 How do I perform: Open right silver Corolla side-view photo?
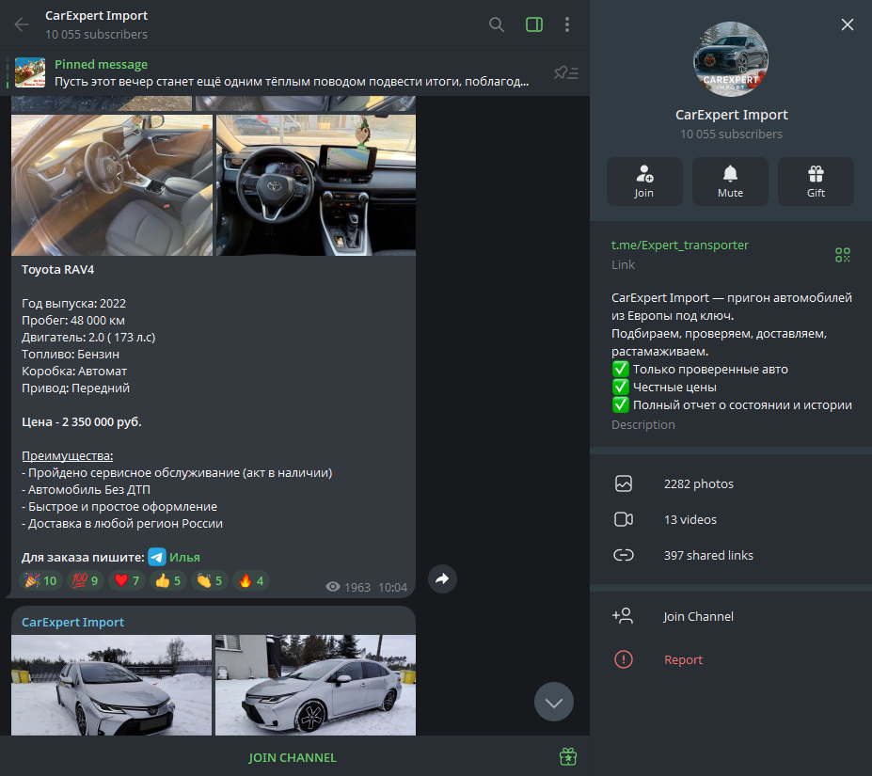[x=315, y=685]
